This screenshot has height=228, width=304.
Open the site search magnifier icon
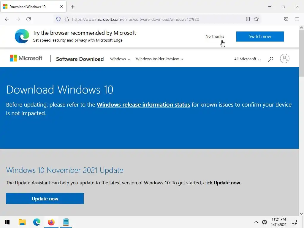click(x=271, y=59)
